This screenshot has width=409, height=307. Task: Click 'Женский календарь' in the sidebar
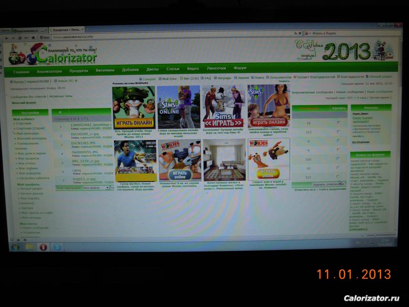point(32,138)
